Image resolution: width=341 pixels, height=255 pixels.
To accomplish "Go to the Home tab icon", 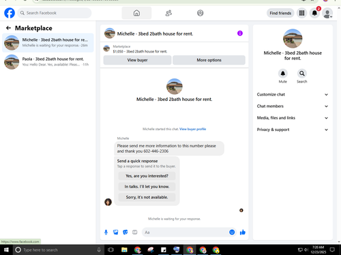I will point(136,13).
